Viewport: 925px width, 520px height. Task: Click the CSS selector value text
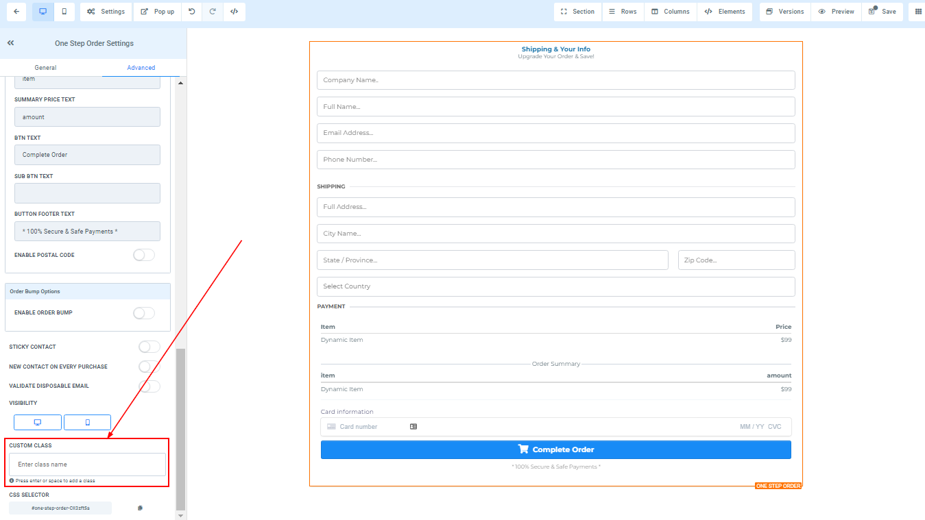pos(60,508)
